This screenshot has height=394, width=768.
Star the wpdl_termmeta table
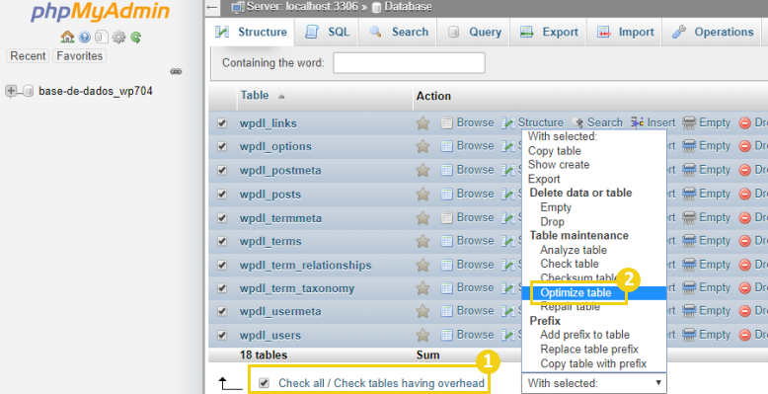pyautogui.click(x=422, y=217)
